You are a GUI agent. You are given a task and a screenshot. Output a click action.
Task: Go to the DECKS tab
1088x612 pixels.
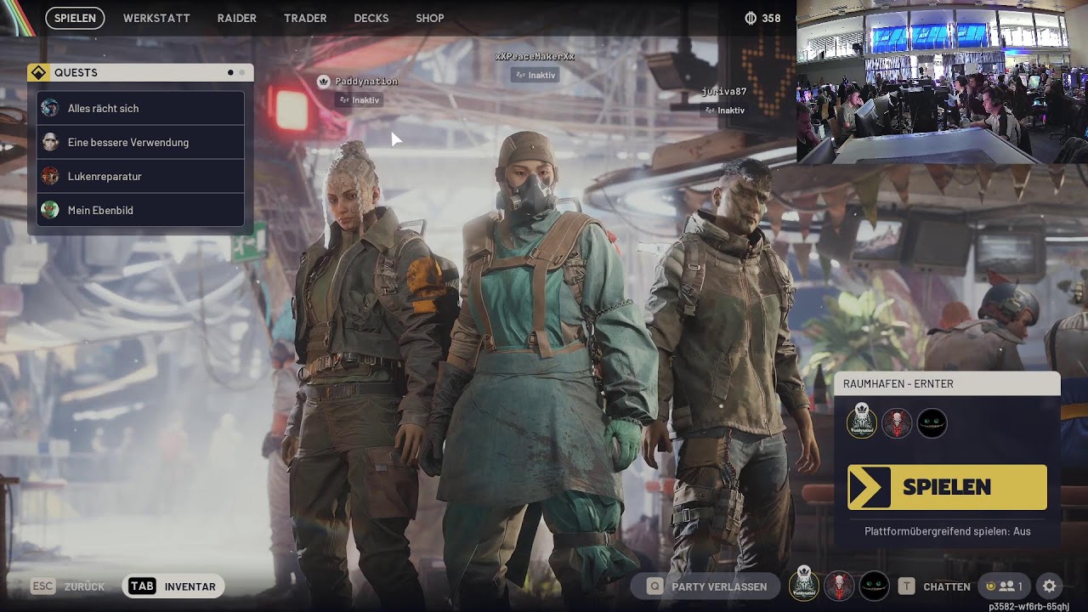[x=371, y=18]
